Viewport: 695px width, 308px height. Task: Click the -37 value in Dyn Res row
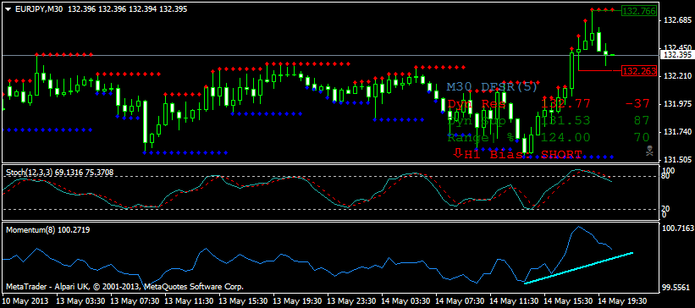[x=637, y=104]
